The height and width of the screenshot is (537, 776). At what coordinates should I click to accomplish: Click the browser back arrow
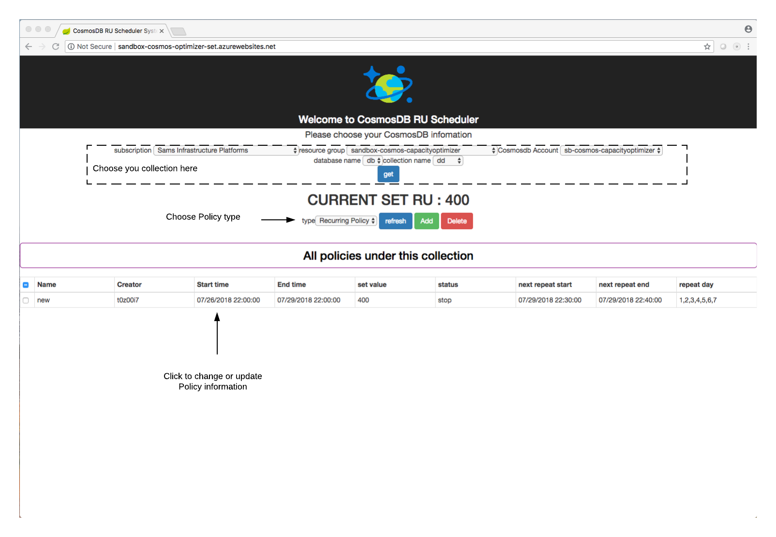[x=29, y=46]
